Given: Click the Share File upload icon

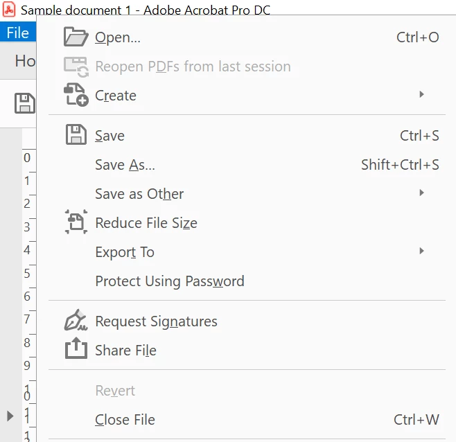Looking at the screenshot, I should (x=76, y=349).
